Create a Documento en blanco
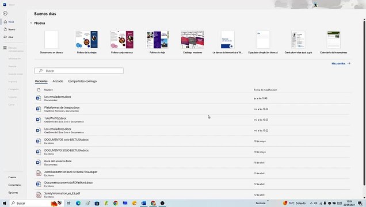This screenshot has height=207, width=366. [x=51, y=42]
